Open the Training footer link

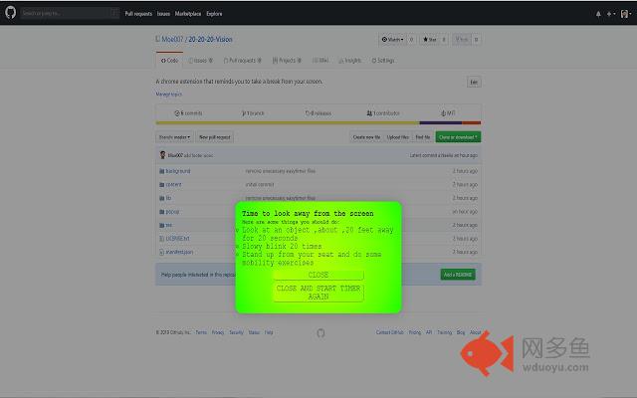(x=445, y=332)
